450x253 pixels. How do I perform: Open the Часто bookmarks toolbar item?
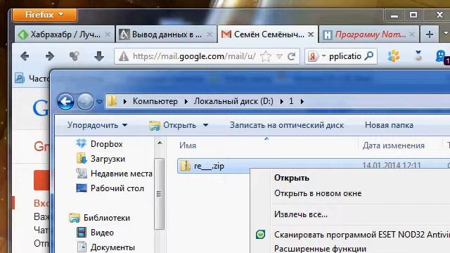32,78
